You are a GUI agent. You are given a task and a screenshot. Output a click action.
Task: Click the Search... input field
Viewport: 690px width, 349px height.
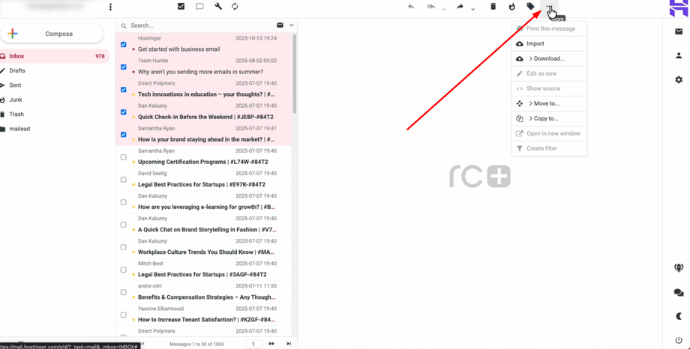click(x=201, y=25)
